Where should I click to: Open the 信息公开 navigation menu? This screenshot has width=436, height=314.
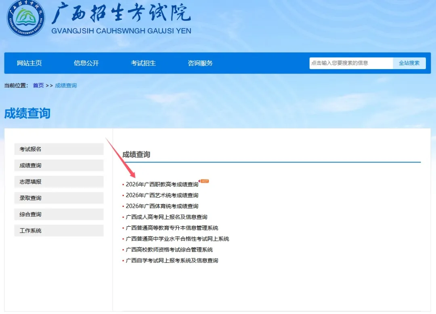(86, 63)
